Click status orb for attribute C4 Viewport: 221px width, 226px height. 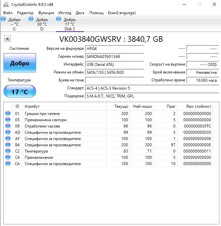(8, 157)
